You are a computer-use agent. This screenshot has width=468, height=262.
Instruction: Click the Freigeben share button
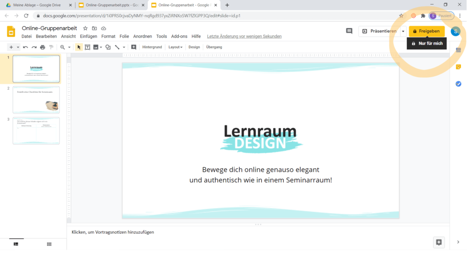coord(426,31)
